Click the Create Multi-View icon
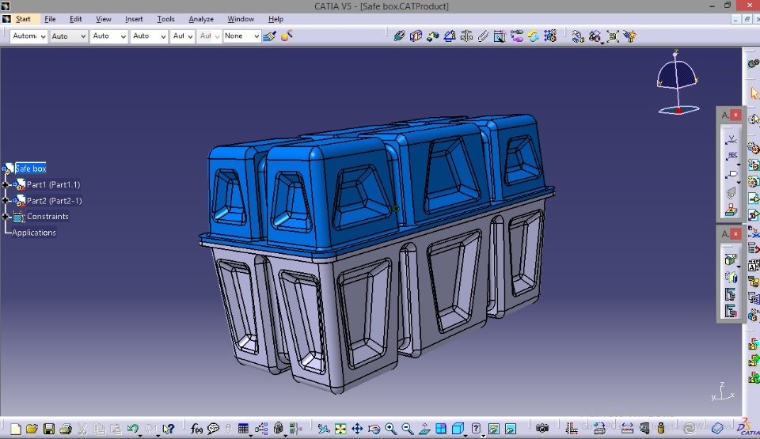This screenshot has width=760, height=439. [x=441, y=429]
